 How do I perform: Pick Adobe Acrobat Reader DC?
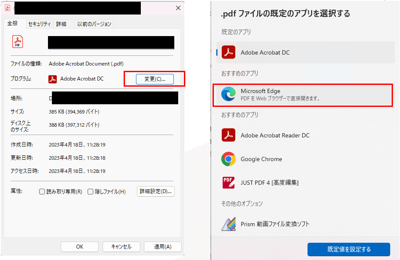(x=305, y=135)
